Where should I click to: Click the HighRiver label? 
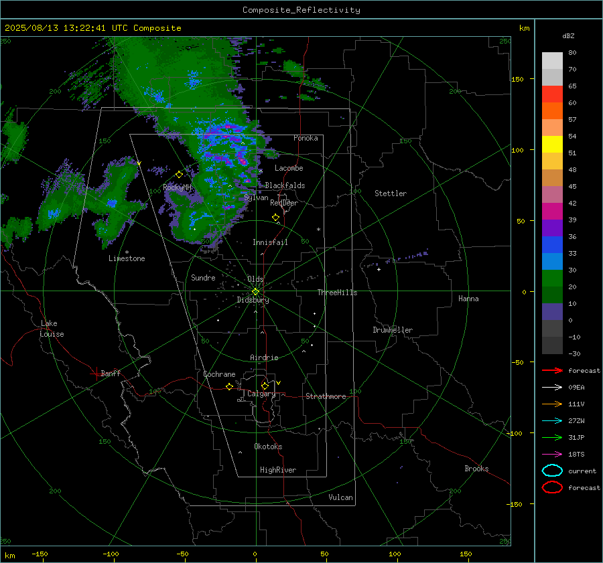(x=278, y=470)
